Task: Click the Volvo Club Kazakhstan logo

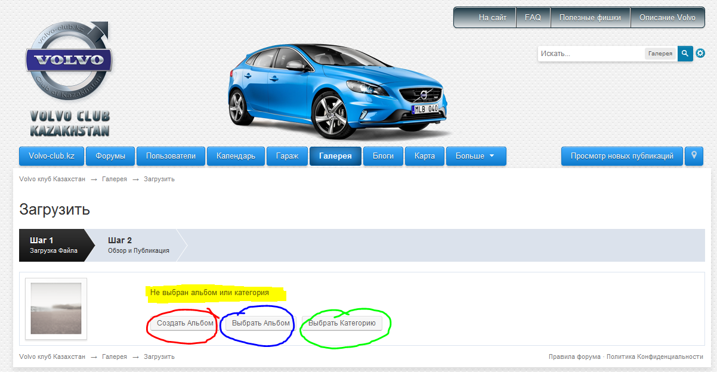Action: 69,80
